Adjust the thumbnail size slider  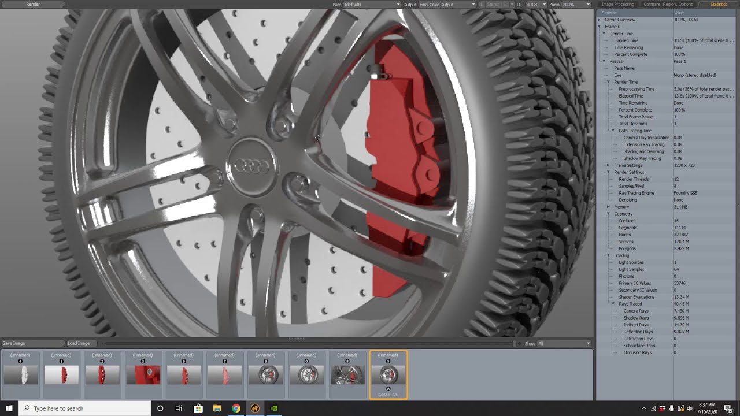coord(515,343)
